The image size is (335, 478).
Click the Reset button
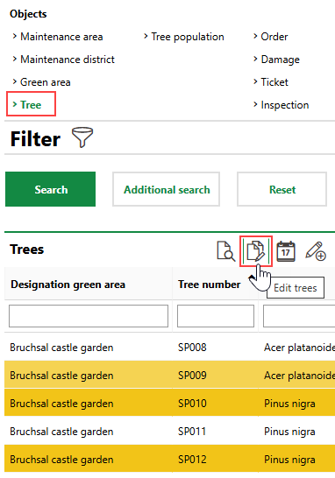282,189
